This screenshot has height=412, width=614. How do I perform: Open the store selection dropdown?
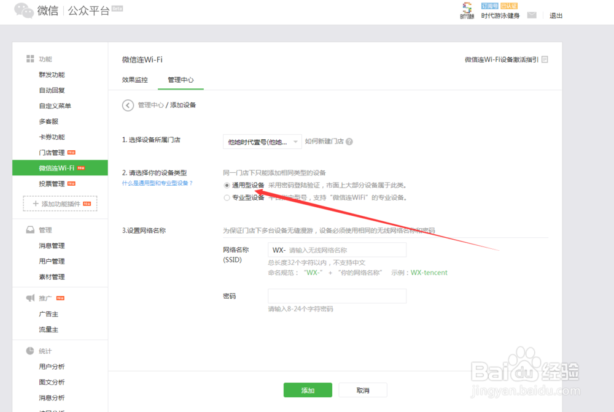click(262, 142)
